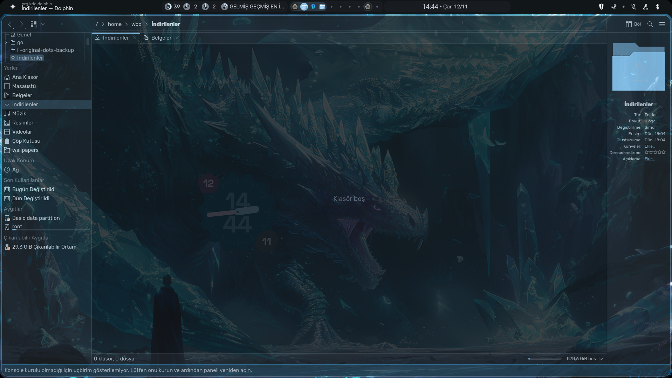Open the '878,6 GiB boş' dropdown arrow
Viewport: 672px width, 378px height.
pos(601,359)
